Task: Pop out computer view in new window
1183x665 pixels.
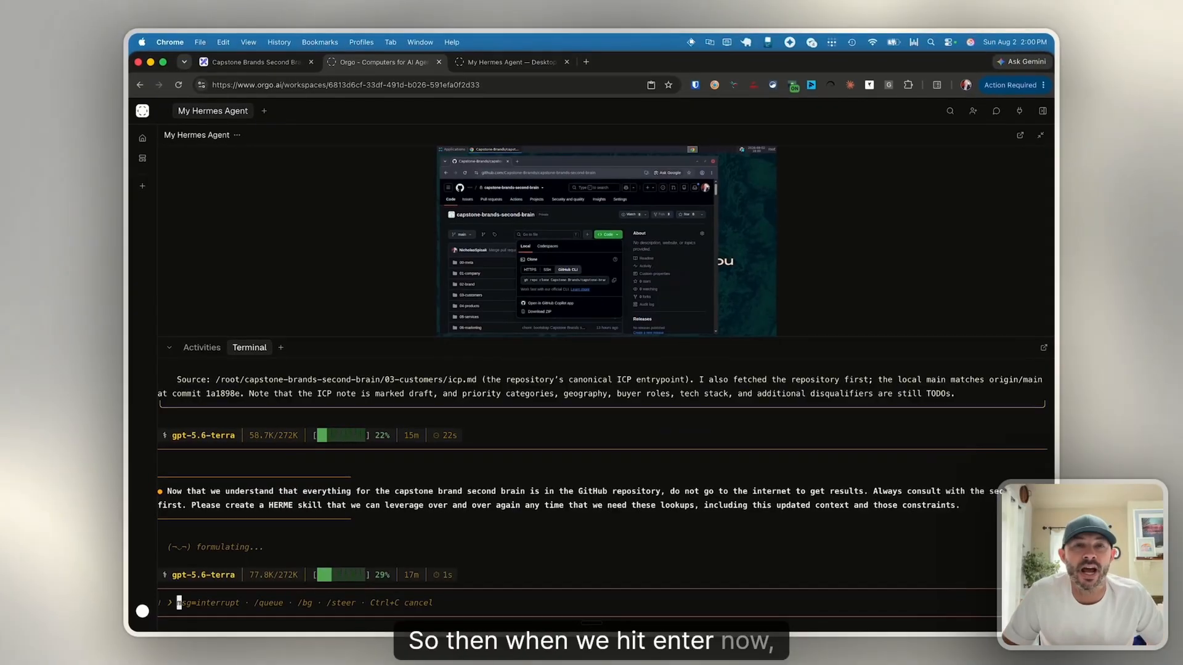Action: [x=1020, y=135]
